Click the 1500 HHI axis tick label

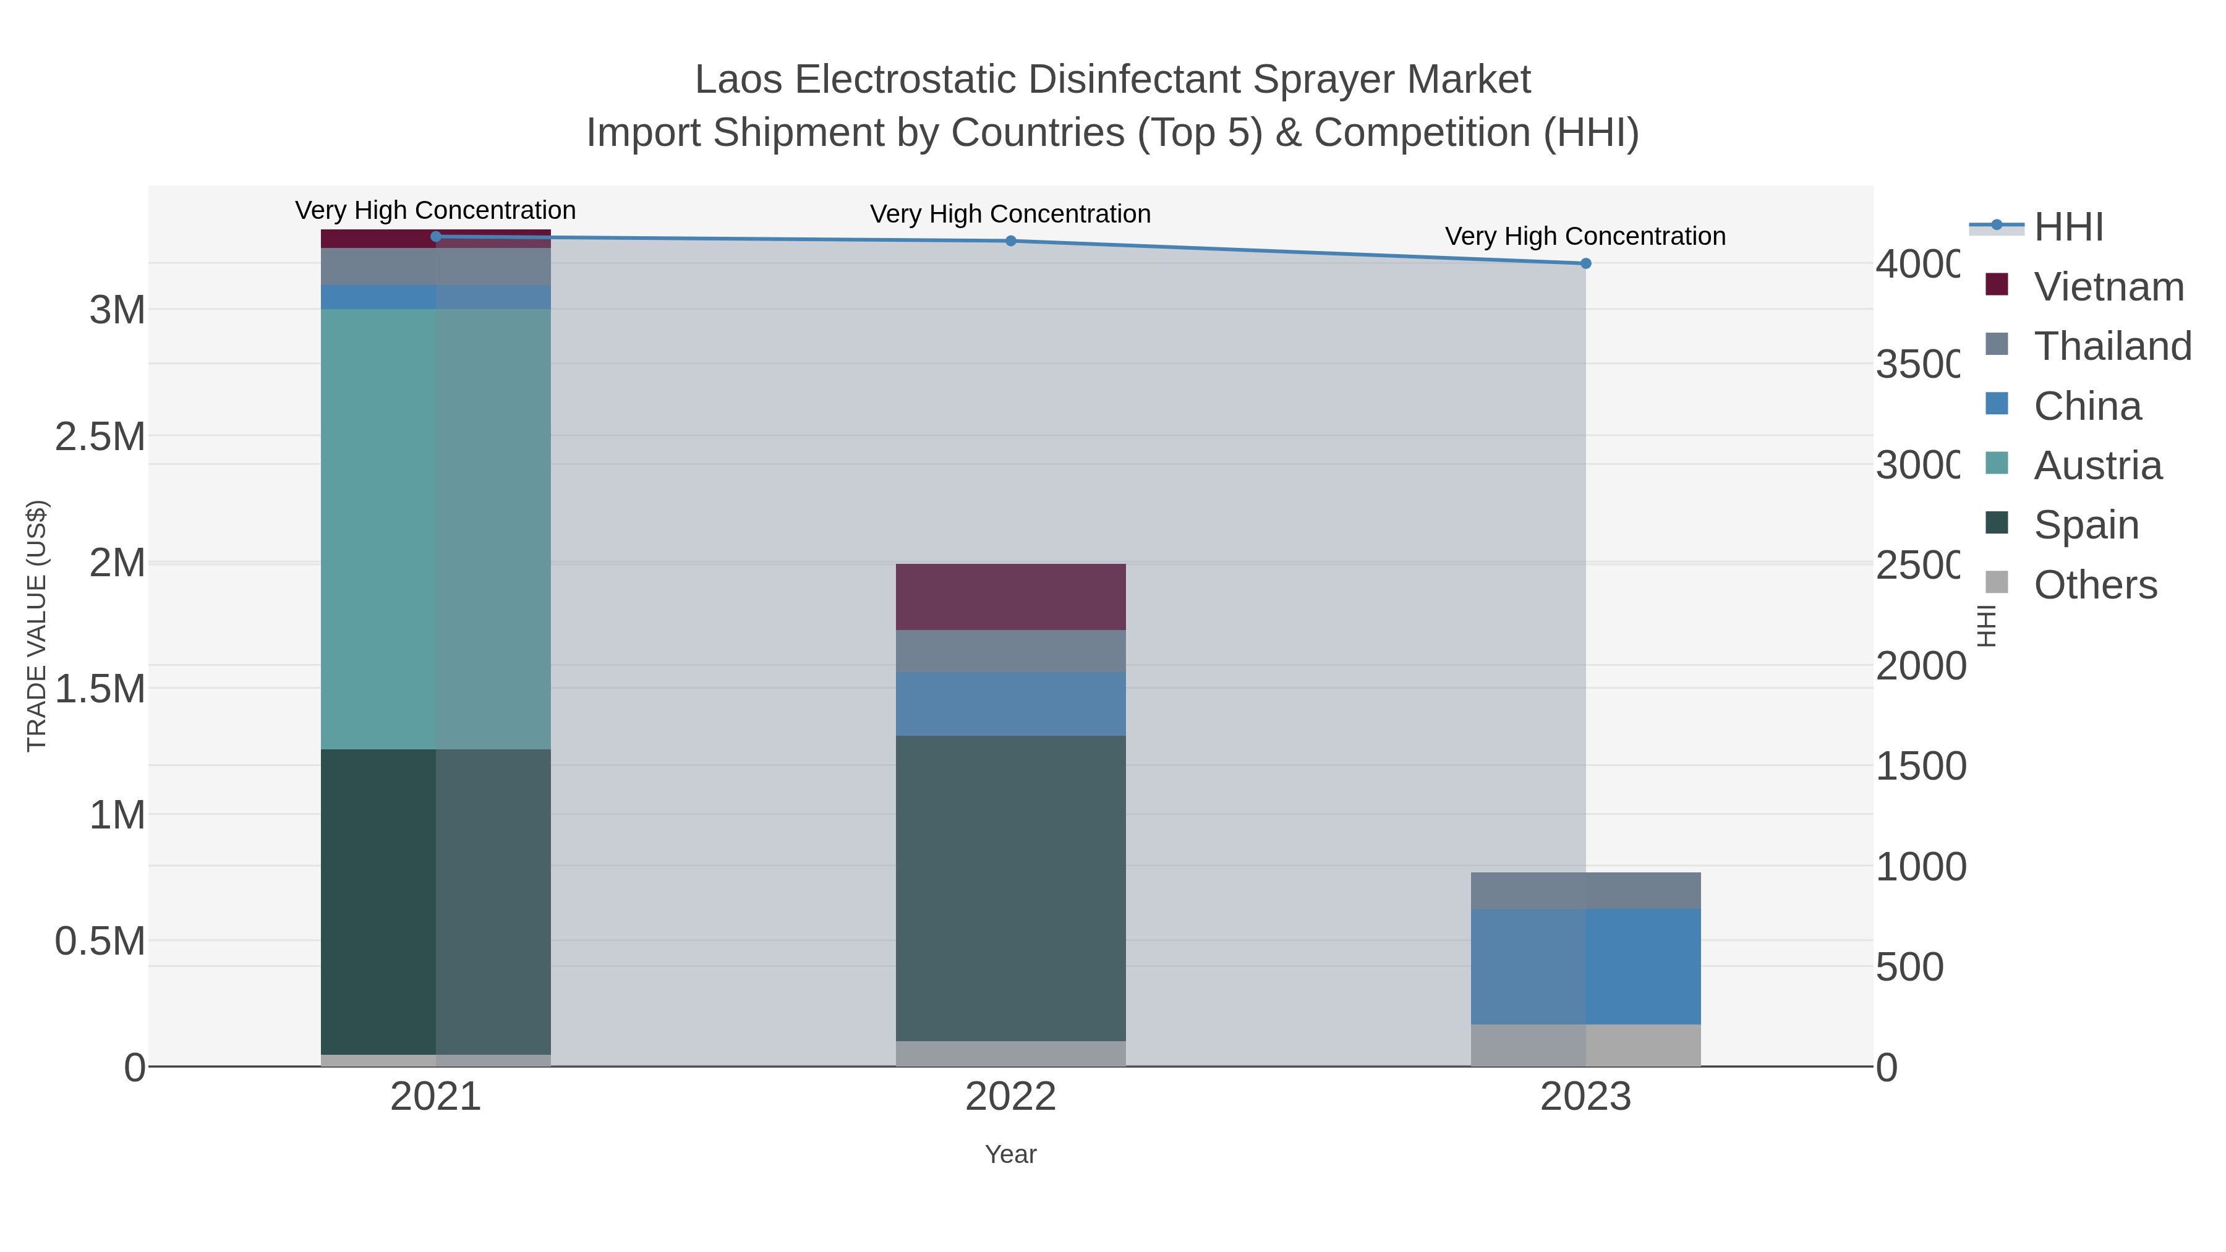click(x=1920, y=767)
